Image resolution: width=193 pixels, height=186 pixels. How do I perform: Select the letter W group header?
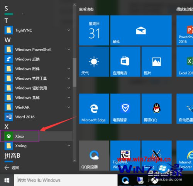coord(7,40)
